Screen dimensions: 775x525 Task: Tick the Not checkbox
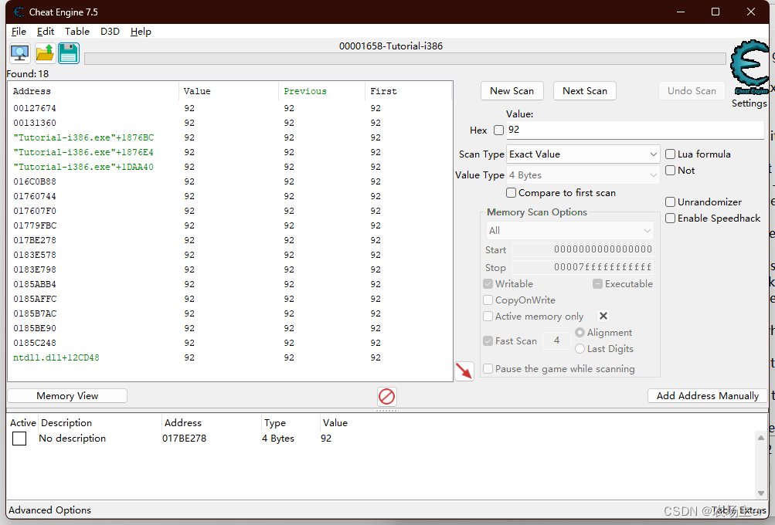(670, 171)
